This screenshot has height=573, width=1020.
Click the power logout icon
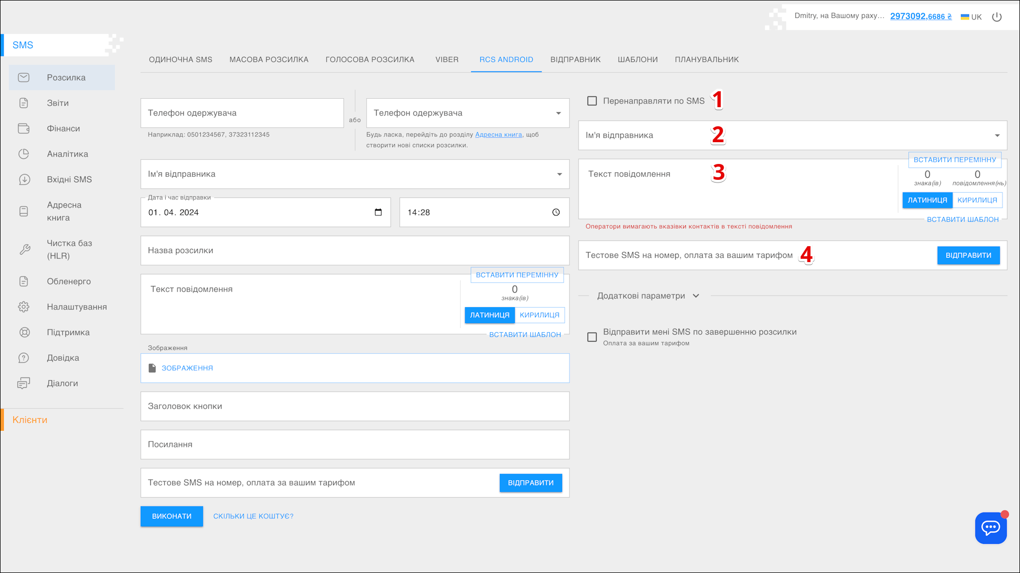[997, 17]
